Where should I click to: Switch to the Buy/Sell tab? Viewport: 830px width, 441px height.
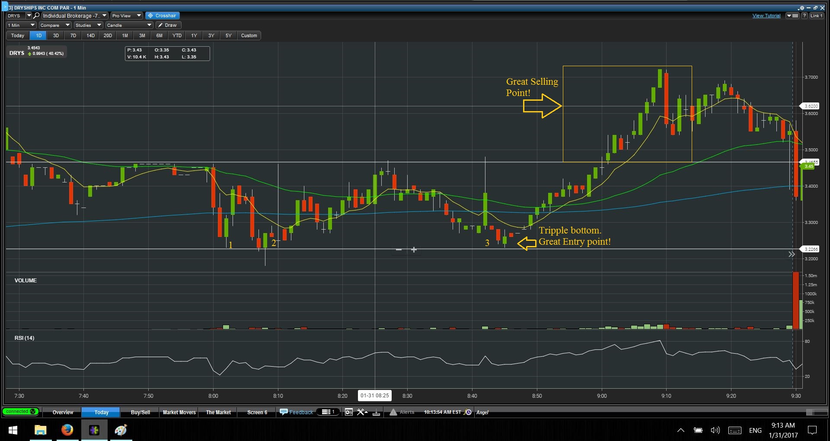pyautogui.click(x=140, y=412)
